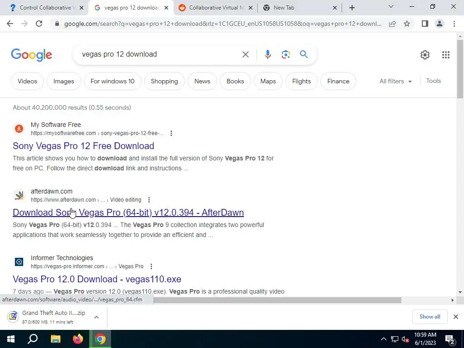The image size is (464, 348).
Task: Switch to Maps results
Action: click(268, 81)
